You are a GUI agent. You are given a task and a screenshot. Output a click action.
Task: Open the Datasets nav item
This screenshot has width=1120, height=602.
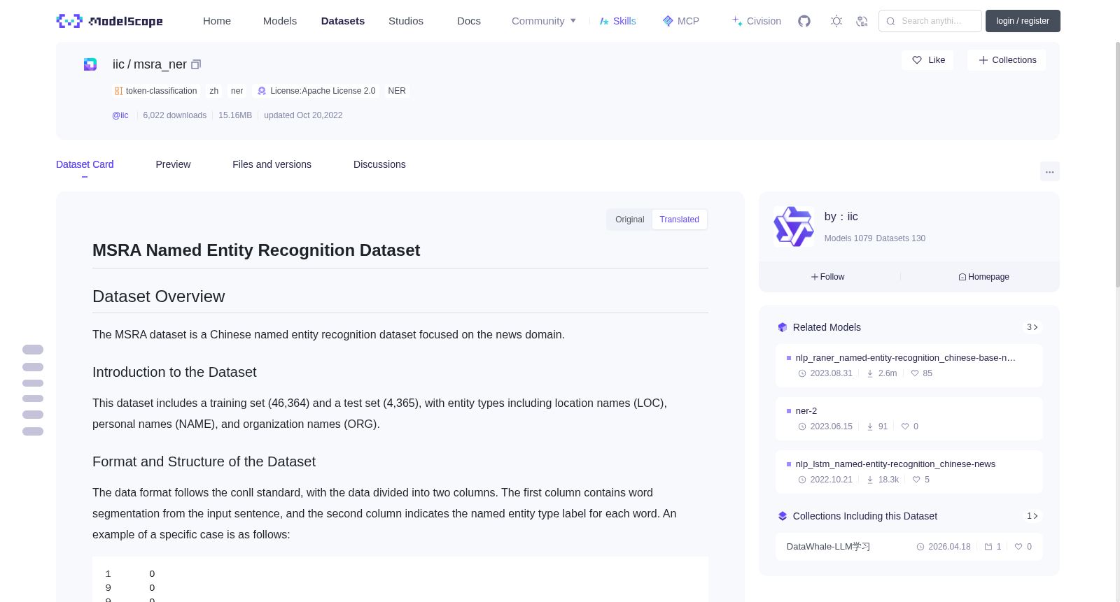(x=343, y=21)
